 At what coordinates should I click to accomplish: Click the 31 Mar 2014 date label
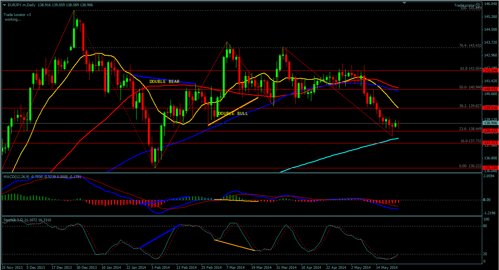[x=286, y=267]
